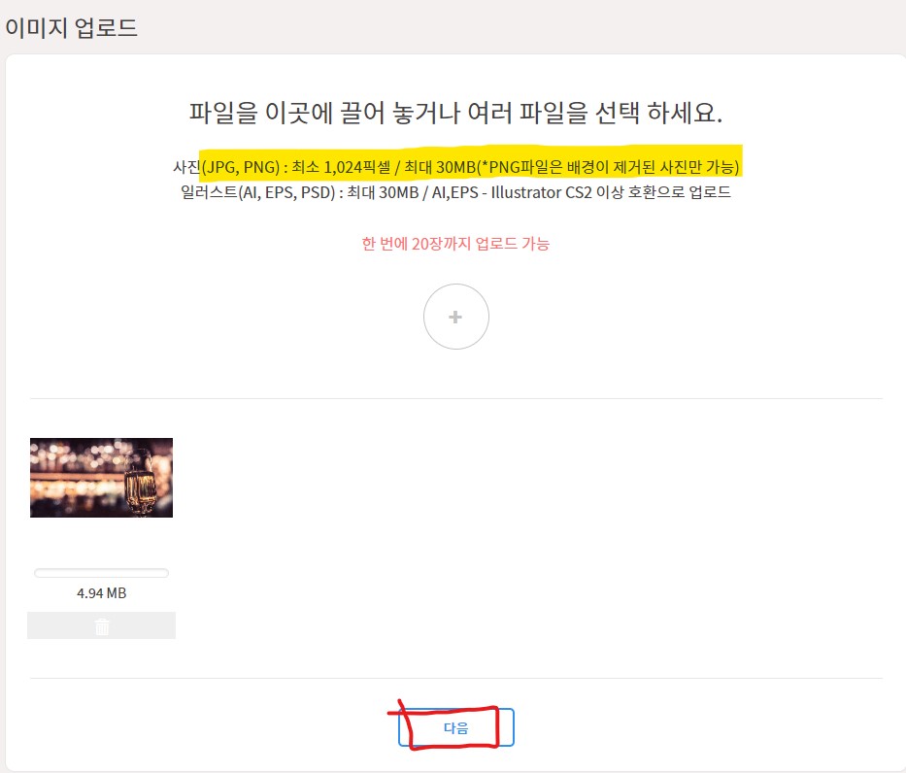Click the 파일을 이곳에 끌어 놓거나 headline
The width and height of the screenshot is (906, 773).
click(455, 113)
